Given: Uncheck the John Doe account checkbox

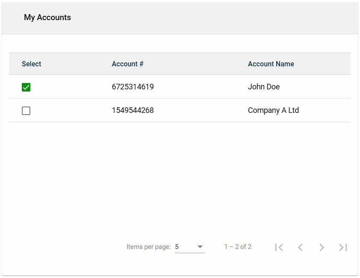Looking at the screenshot, I should [x=26, y=87].
